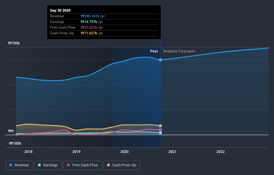The height and width of the screenshot is (175, 274).
Task: Click the ₩37.621b free cash flow value
Action: tap(89, 27)
